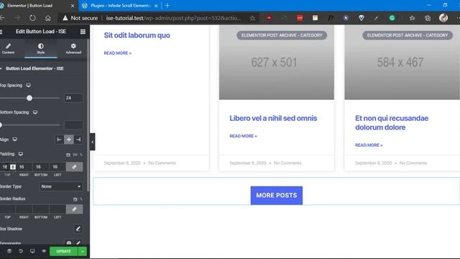Edit the Border Radius right field
The image size is (460, 259).
(x=24, y=209)
